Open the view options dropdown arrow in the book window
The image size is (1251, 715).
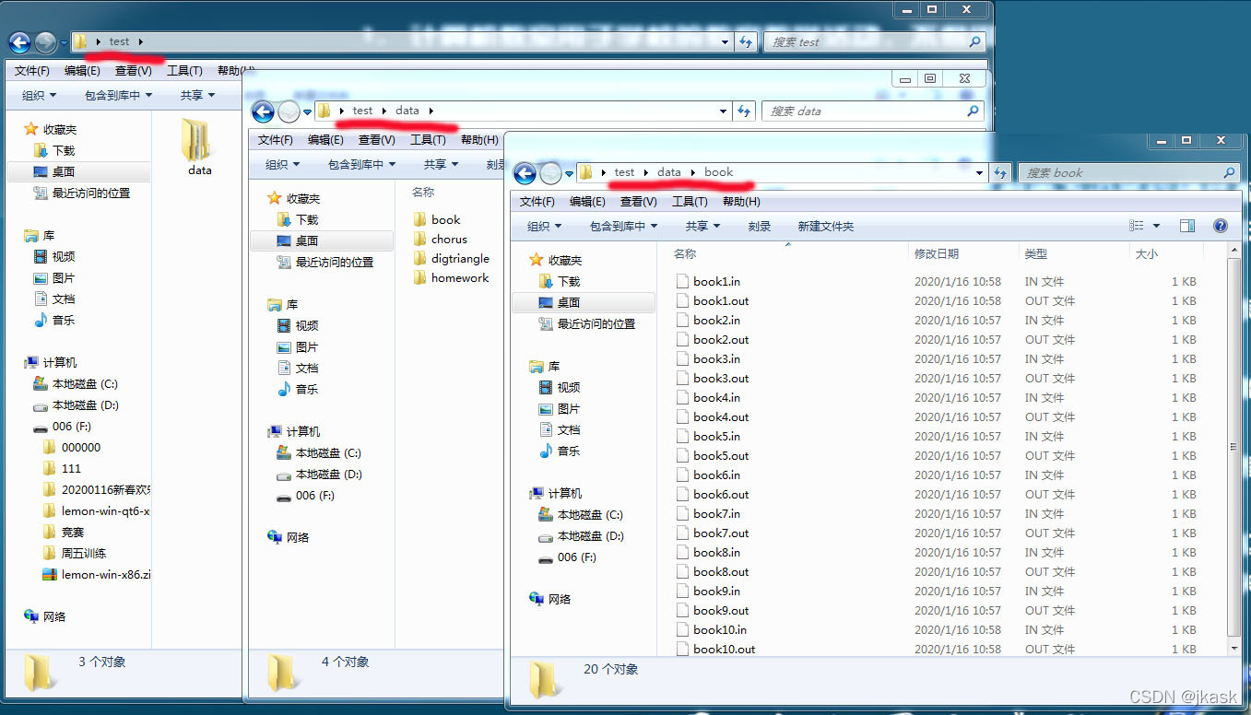click(1156, 226)
